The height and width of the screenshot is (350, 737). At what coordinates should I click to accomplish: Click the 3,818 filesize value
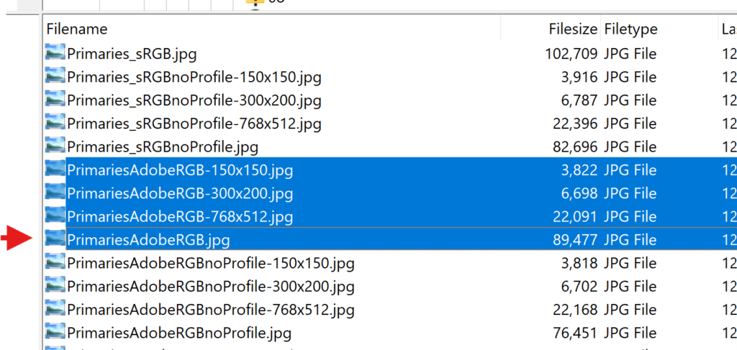(x=579, y=264)
